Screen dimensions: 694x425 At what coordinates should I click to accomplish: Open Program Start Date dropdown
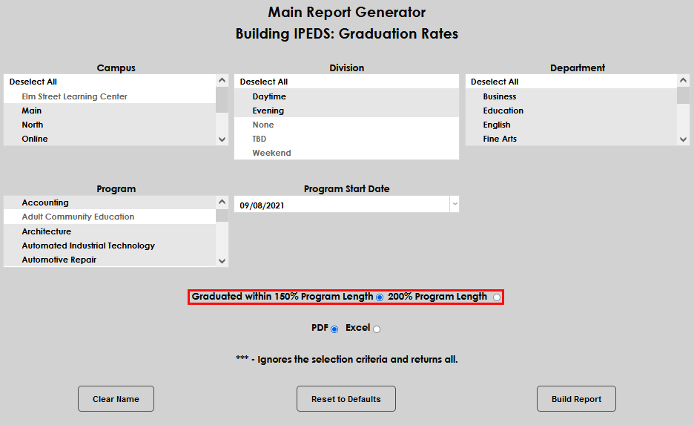[455, 205]
